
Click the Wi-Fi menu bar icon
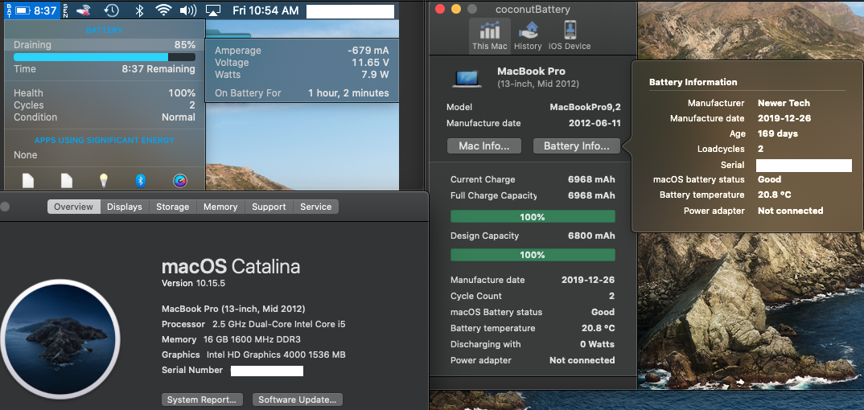[x=163, y=10]
